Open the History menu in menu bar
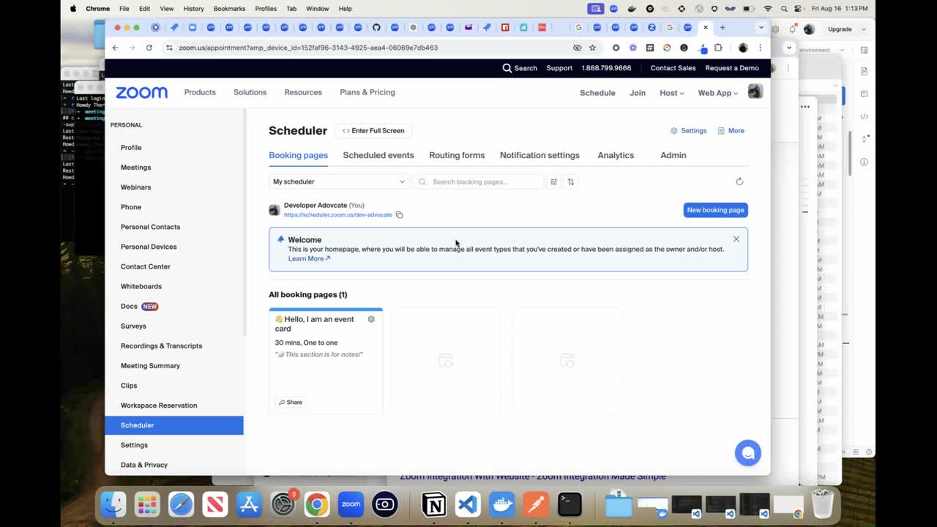The width and height of the screenshot is (937, 527). (x=193, y=9)
